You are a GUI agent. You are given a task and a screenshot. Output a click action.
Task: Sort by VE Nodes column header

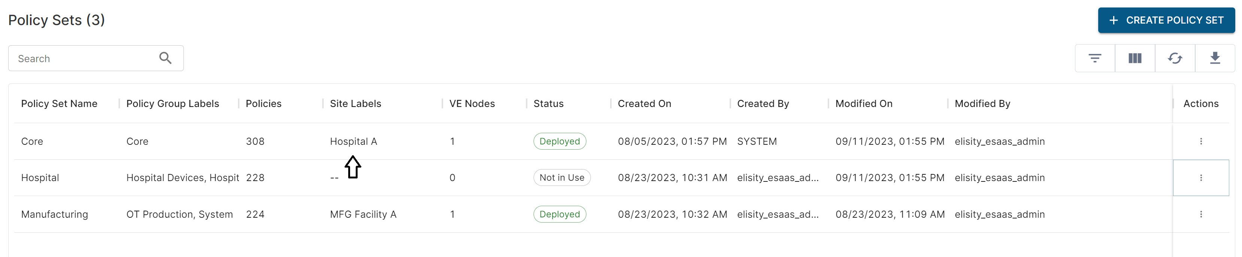[471, 104]
